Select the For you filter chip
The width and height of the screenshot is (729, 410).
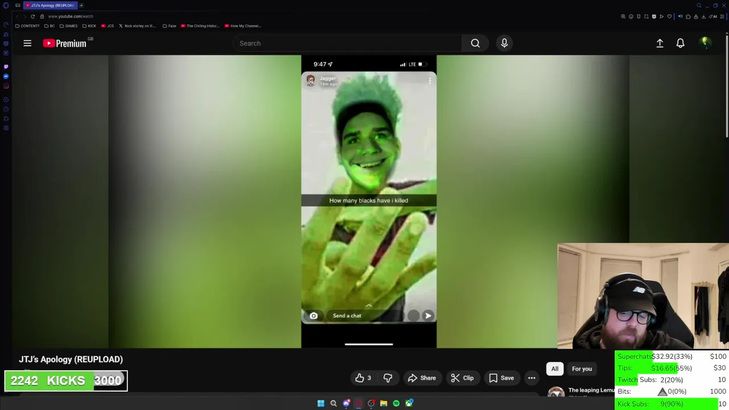[581, 368]
